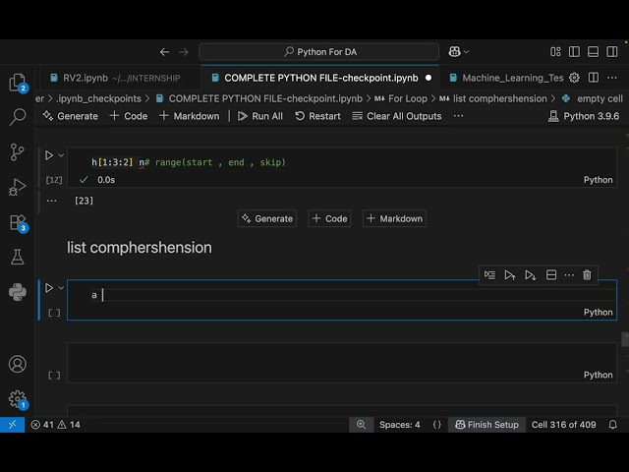
Task: Open the Explorer view in activity bar
Action: 17,83
